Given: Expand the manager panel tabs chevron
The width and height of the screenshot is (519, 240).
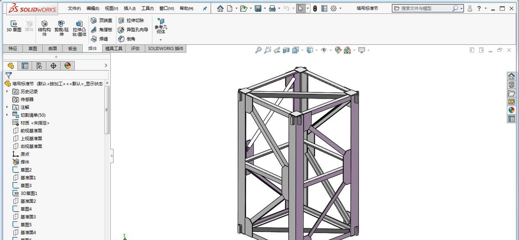Looking at the screenshot, I should pos(106,66).
